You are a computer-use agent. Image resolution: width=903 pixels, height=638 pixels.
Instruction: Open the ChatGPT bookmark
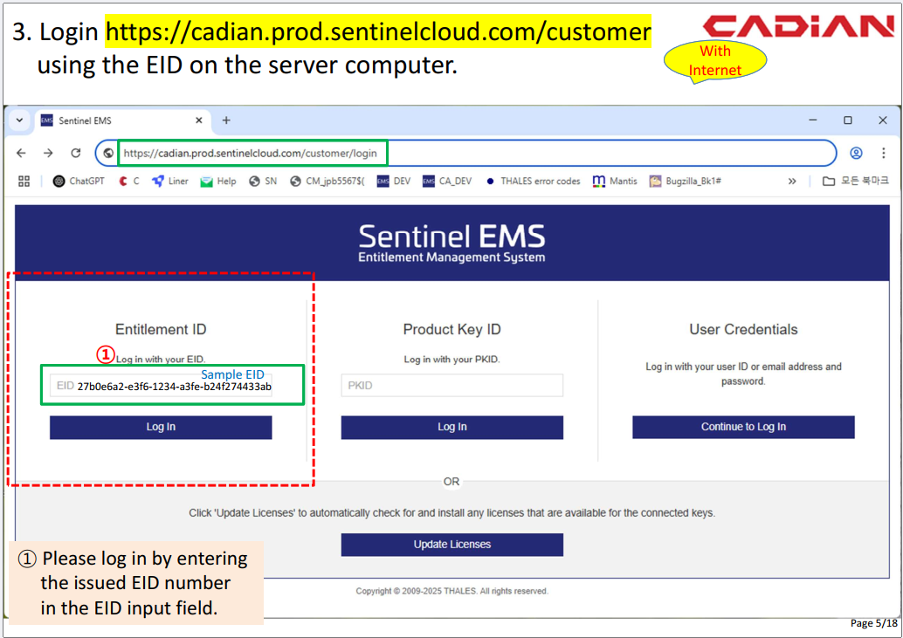tap(79, 182)
